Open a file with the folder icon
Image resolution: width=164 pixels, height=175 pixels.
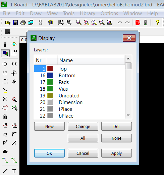8,23
